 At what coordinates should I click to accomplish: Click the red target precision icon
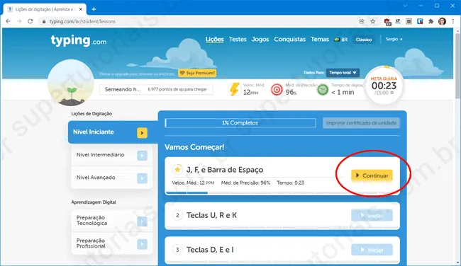coord(277,90)
